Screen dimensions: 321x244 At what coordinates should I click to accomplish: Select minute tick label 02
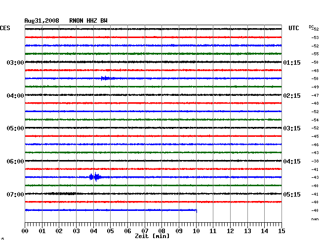tap(59, 231)
